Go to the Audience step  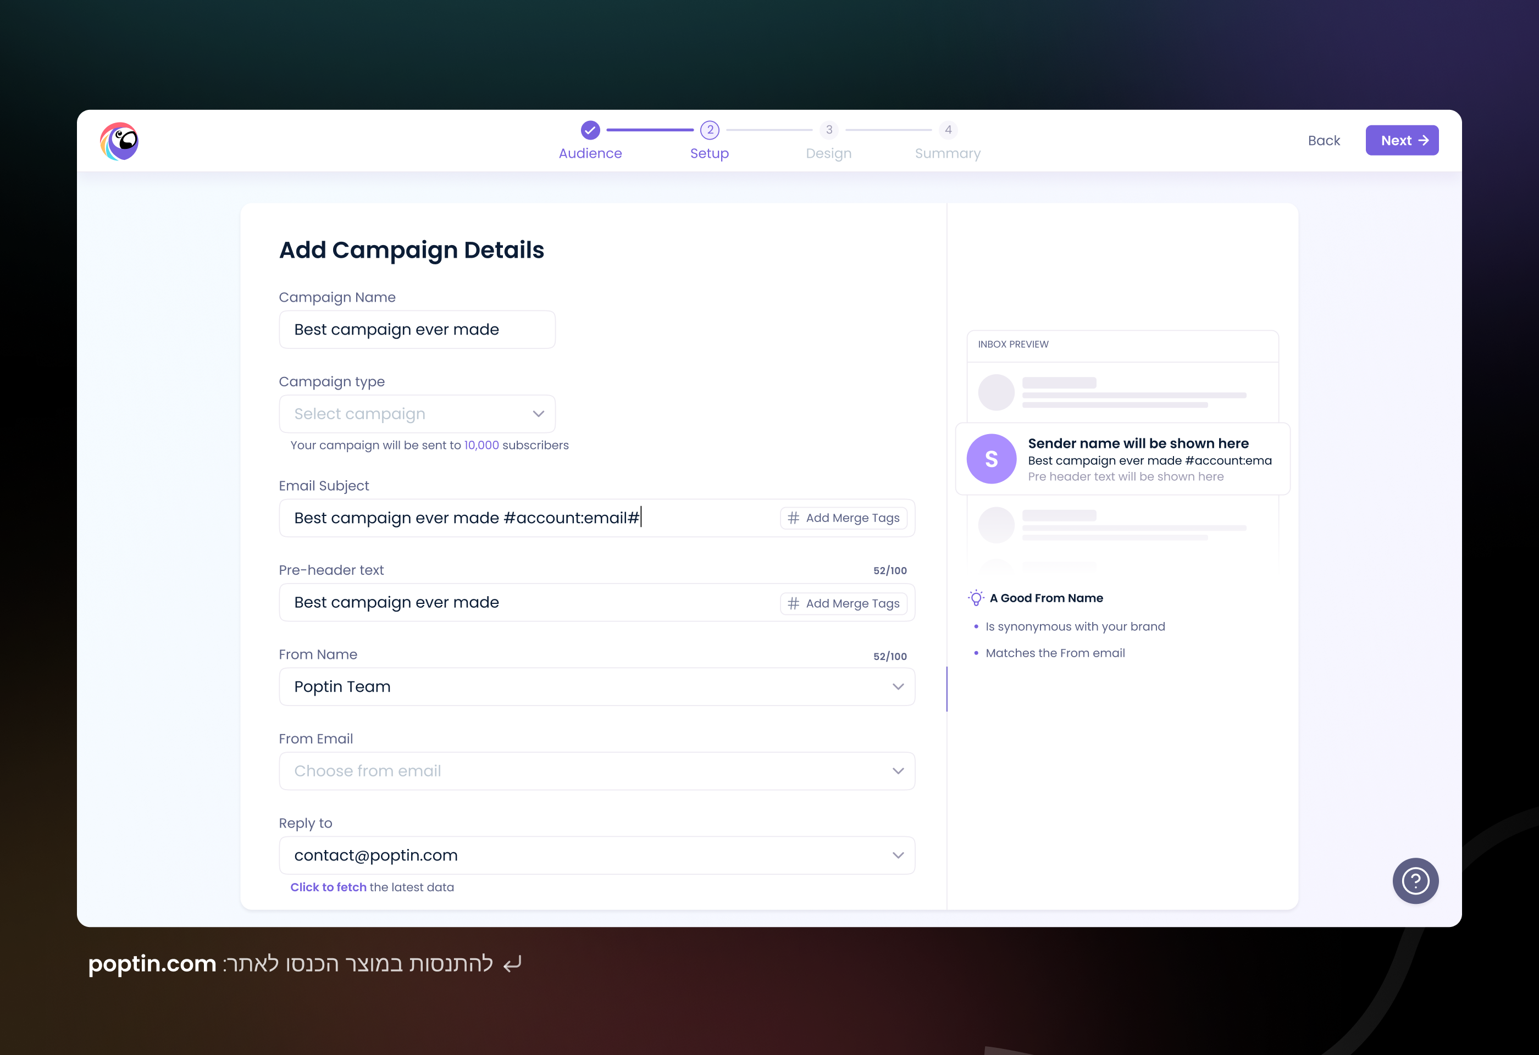590,153
